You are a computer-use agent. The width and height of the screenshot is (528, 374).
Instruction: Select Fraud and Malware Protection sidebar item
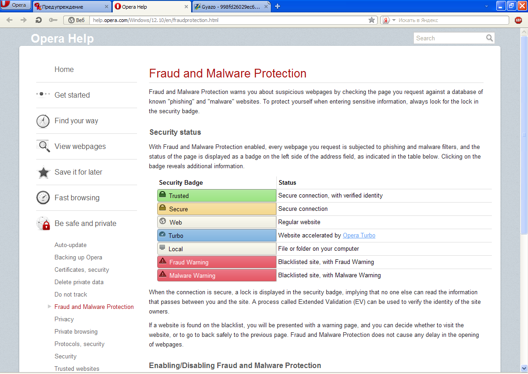tap(94, 307)
